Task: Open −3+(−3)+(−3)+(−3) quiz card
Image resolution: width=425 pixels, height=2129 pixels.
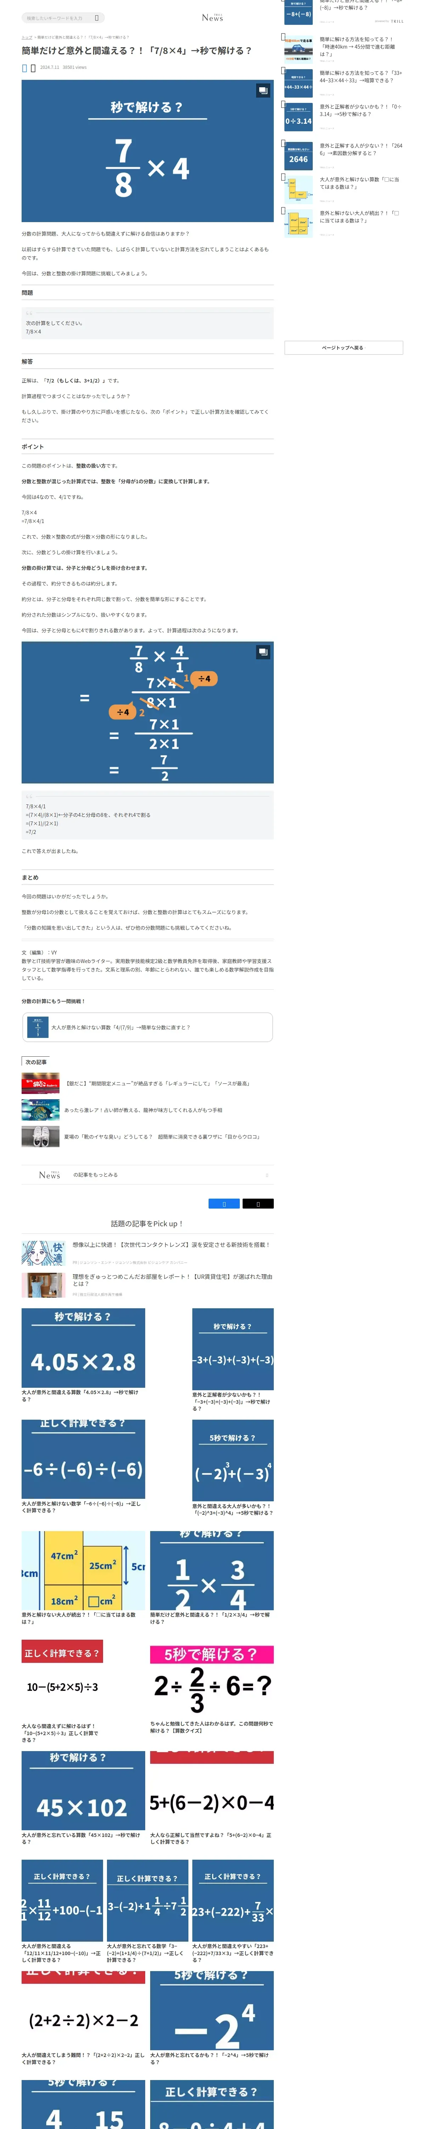Action: click(x=233, y=1360)
